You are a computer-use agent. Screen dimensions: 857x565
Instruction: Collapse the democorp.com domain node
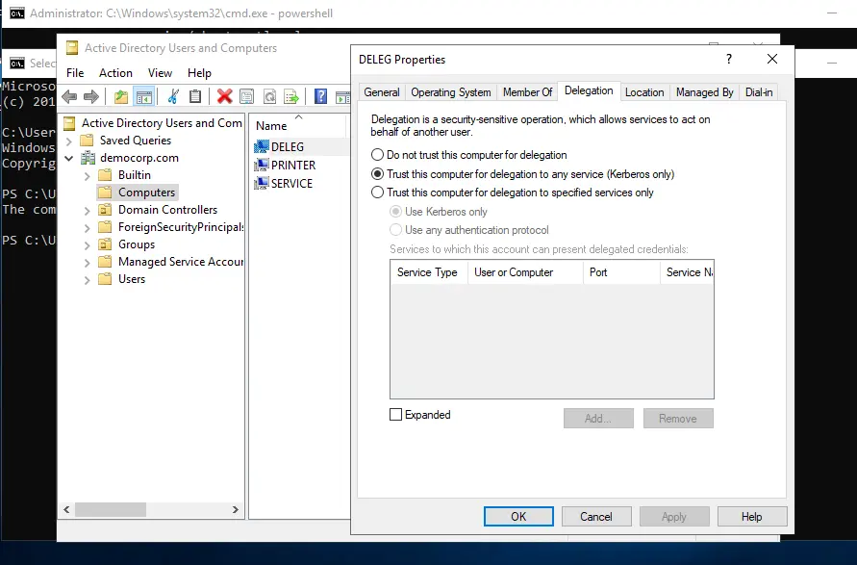69,158
